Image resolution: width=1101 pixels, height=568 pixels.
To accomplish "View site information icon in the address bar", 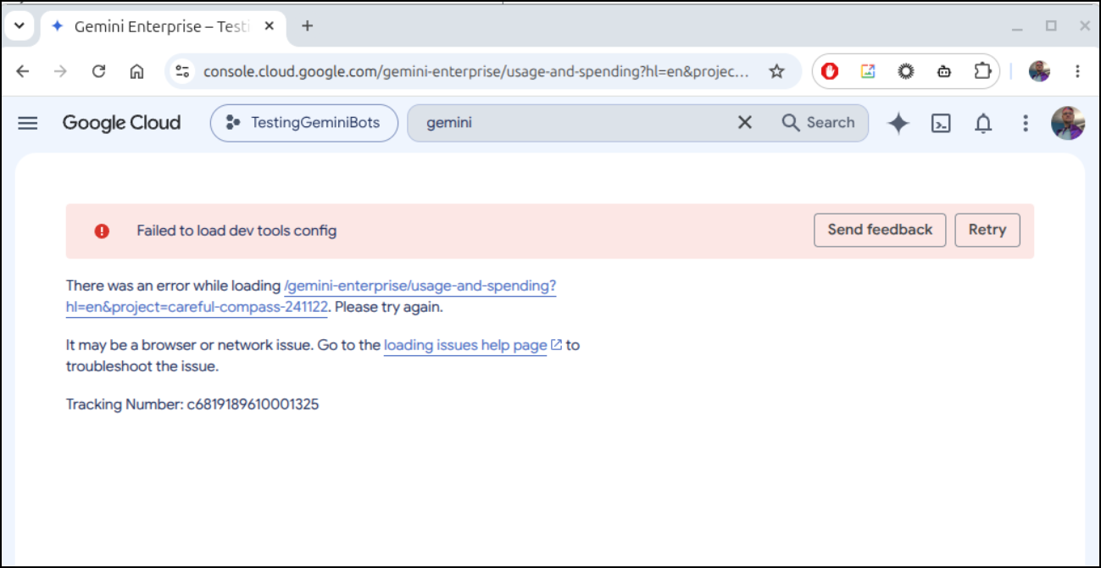I will tap(182, 71).
